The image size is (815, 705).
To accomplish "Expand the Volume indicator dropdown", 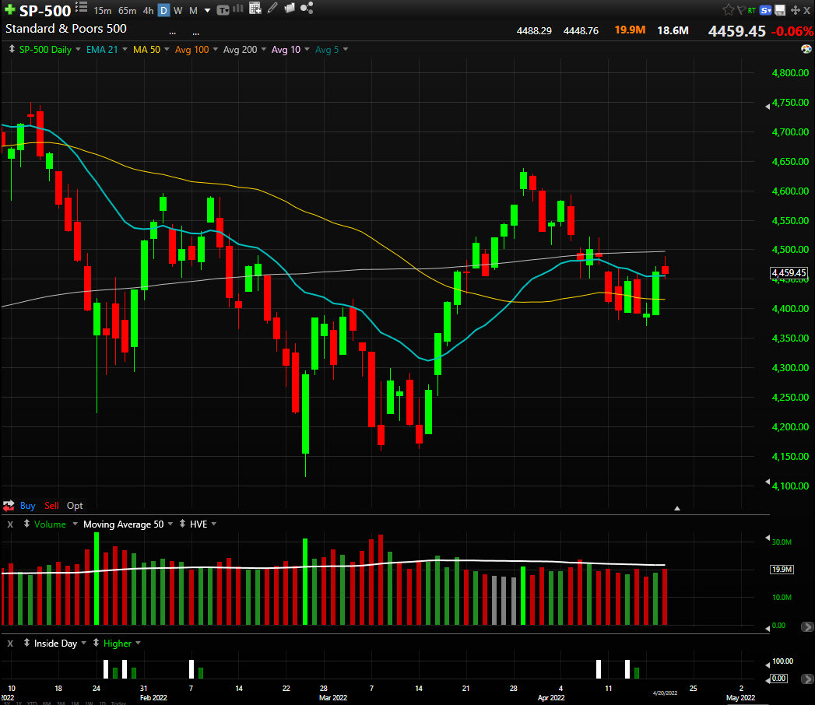I will [75, 524].
